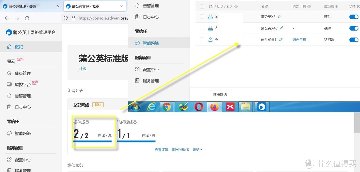This screenshot has width=360, height=172.
Task: Launch Google Chrome from taskbar
Action: click(167, 107)
